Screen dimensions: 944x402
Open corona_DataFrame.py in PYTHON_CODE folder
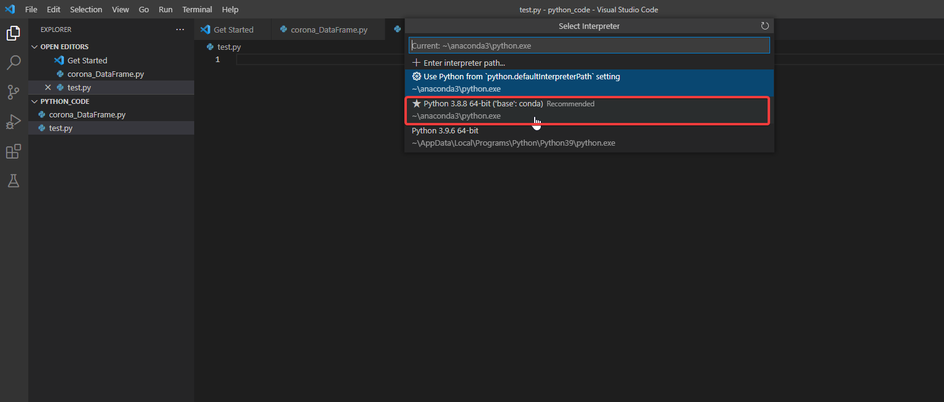pos(111,114)
